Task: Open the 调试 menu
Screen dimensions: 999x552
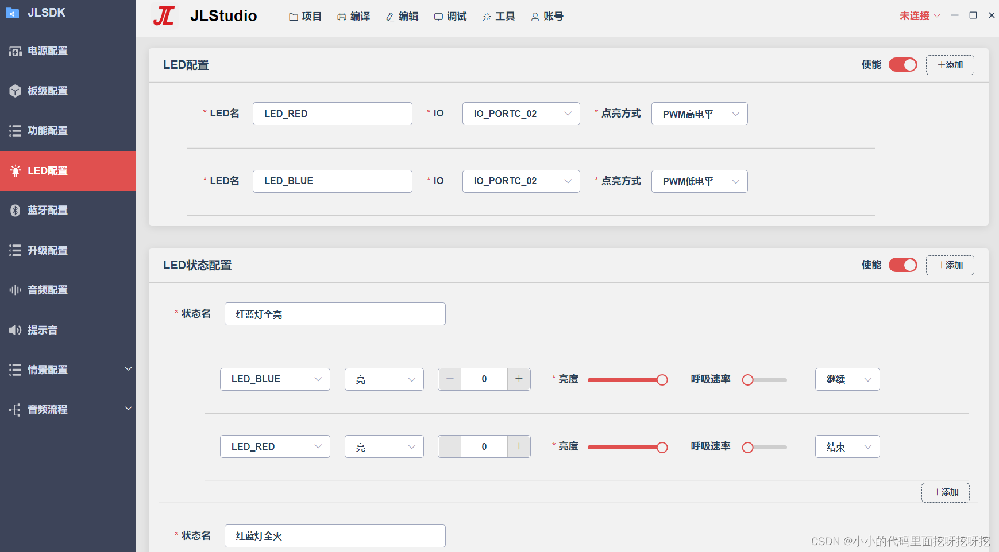Action: (x=450, y=17)
